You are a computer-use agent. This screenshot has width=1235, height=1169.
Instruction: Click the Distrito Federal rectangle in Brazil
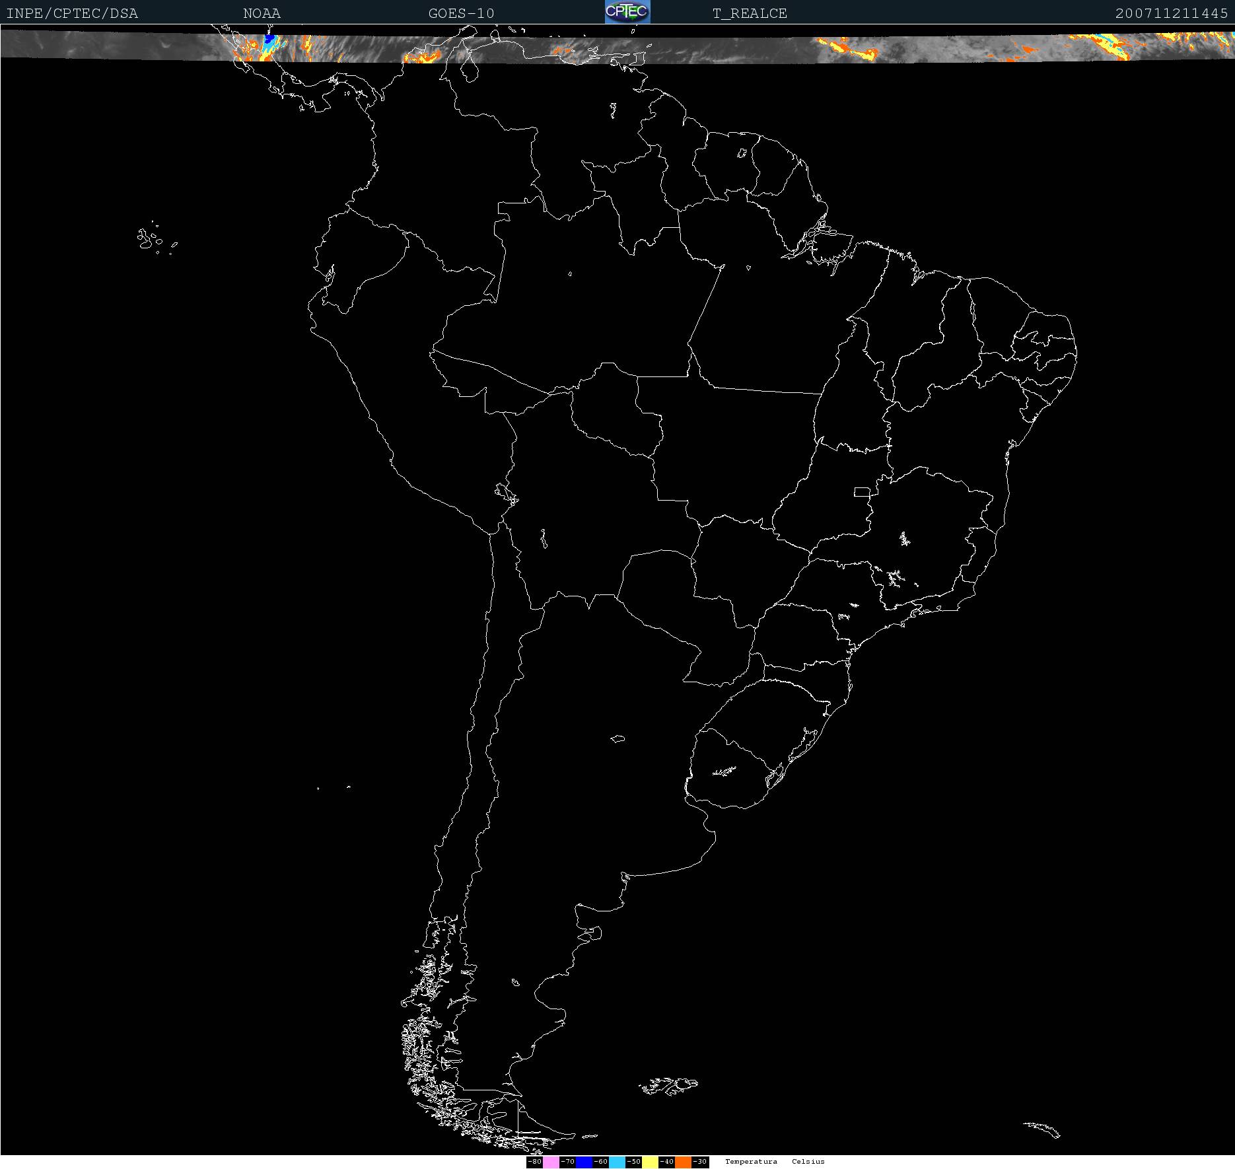862,491
